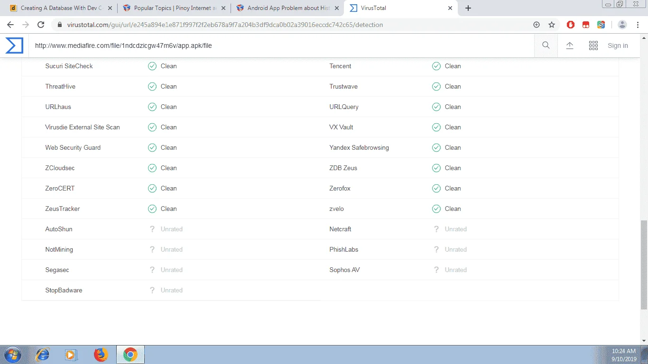648x364 pixels.
Task: Click VX Vault vendor name
Action: point(341,127)
